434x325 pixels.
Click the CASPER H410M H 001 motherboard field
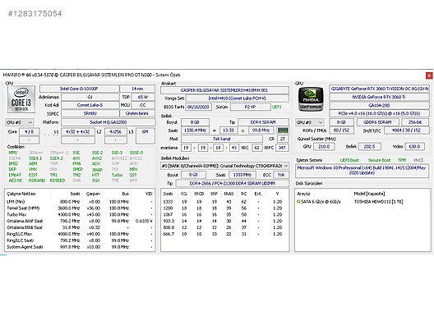pos(224,90)
